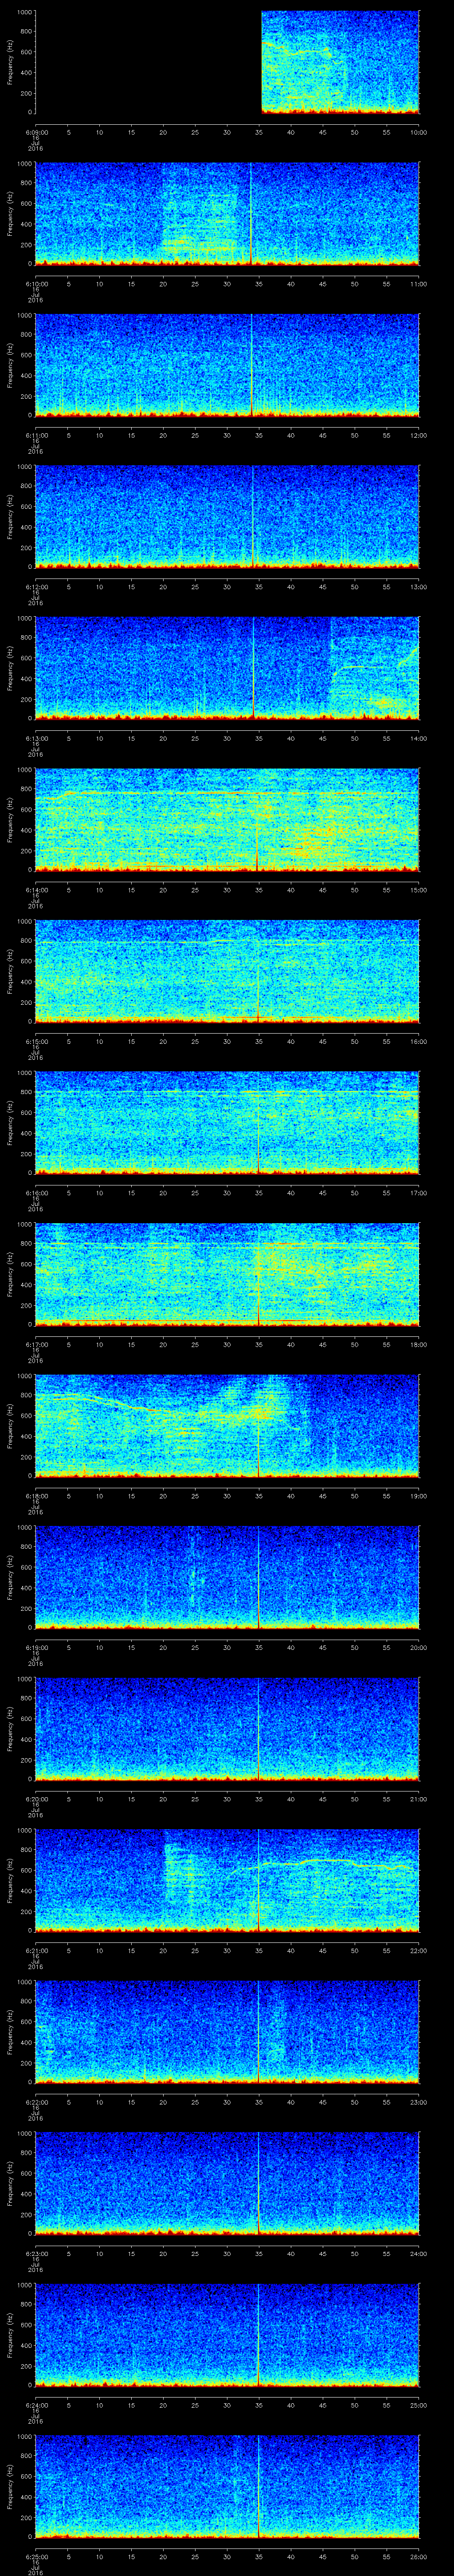Click the "6:24:00" time axis label
The image size is (454, 2576).
pos(36,2405)
